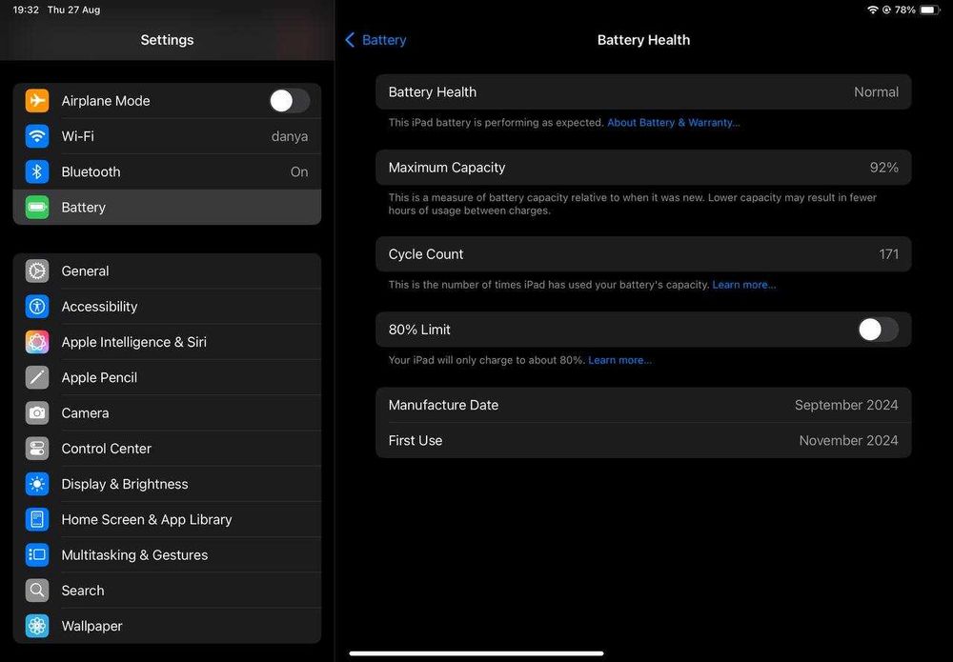Tap the First Use November 2024 value
This screenshot has width=953, height=662.
[x=848, y=441]
